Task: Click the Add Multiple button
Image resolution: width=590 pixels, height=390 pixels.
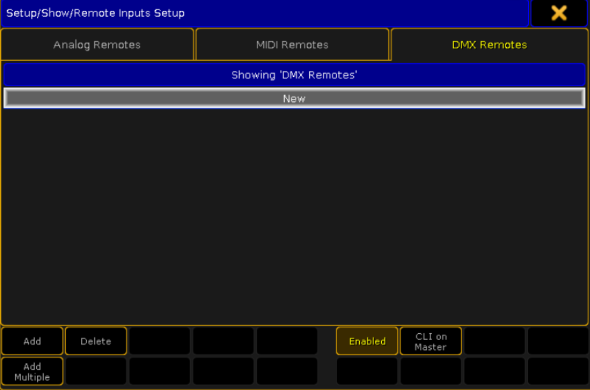Action: (32, 371)
